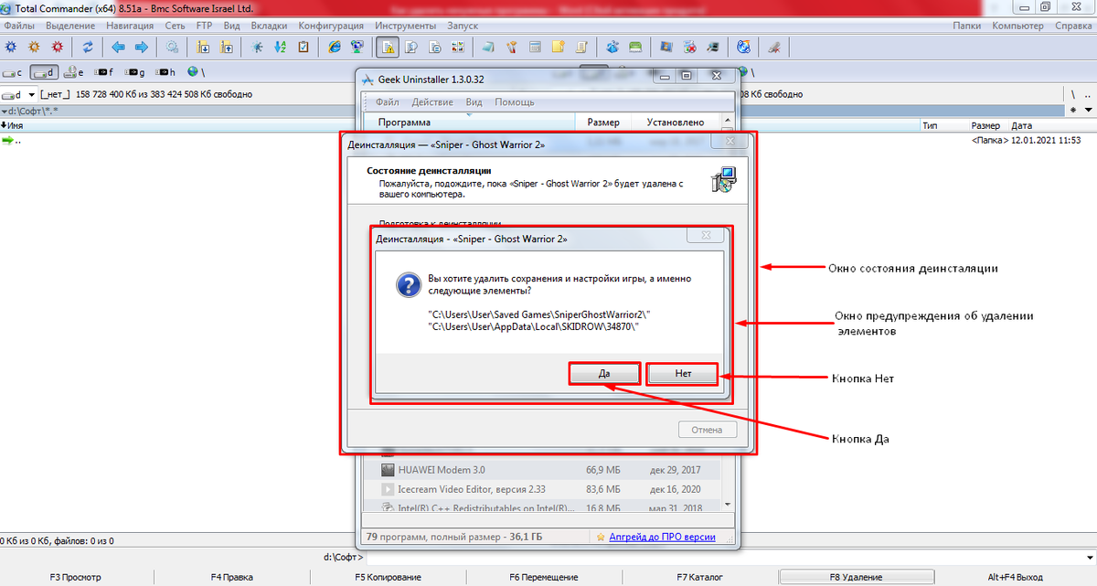This screenshot has height=586, width=1097.
Task: Switch to drive e button
Action: 75,71
